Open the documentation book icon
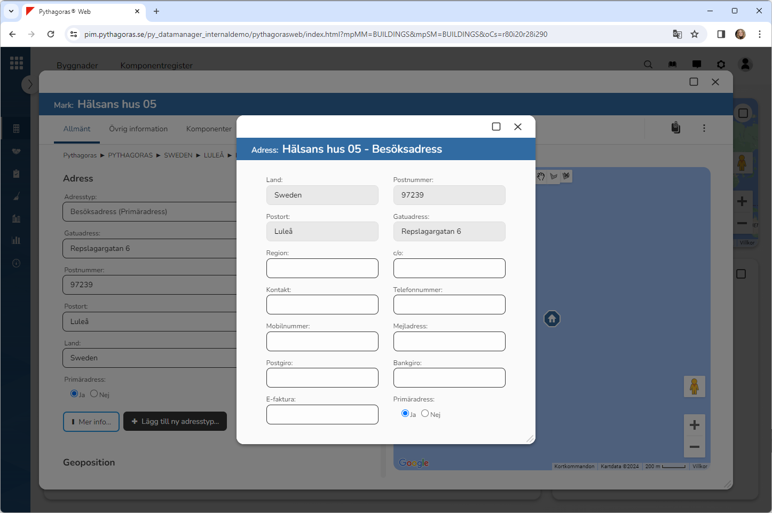Image resolution: width=772 pixels, height=513 pixels. coord(672,65)
